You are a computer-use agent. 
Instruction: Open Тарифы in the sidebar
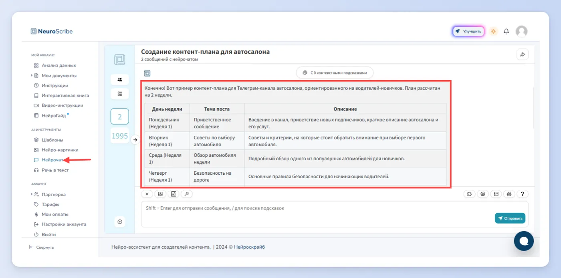(46, 204)
